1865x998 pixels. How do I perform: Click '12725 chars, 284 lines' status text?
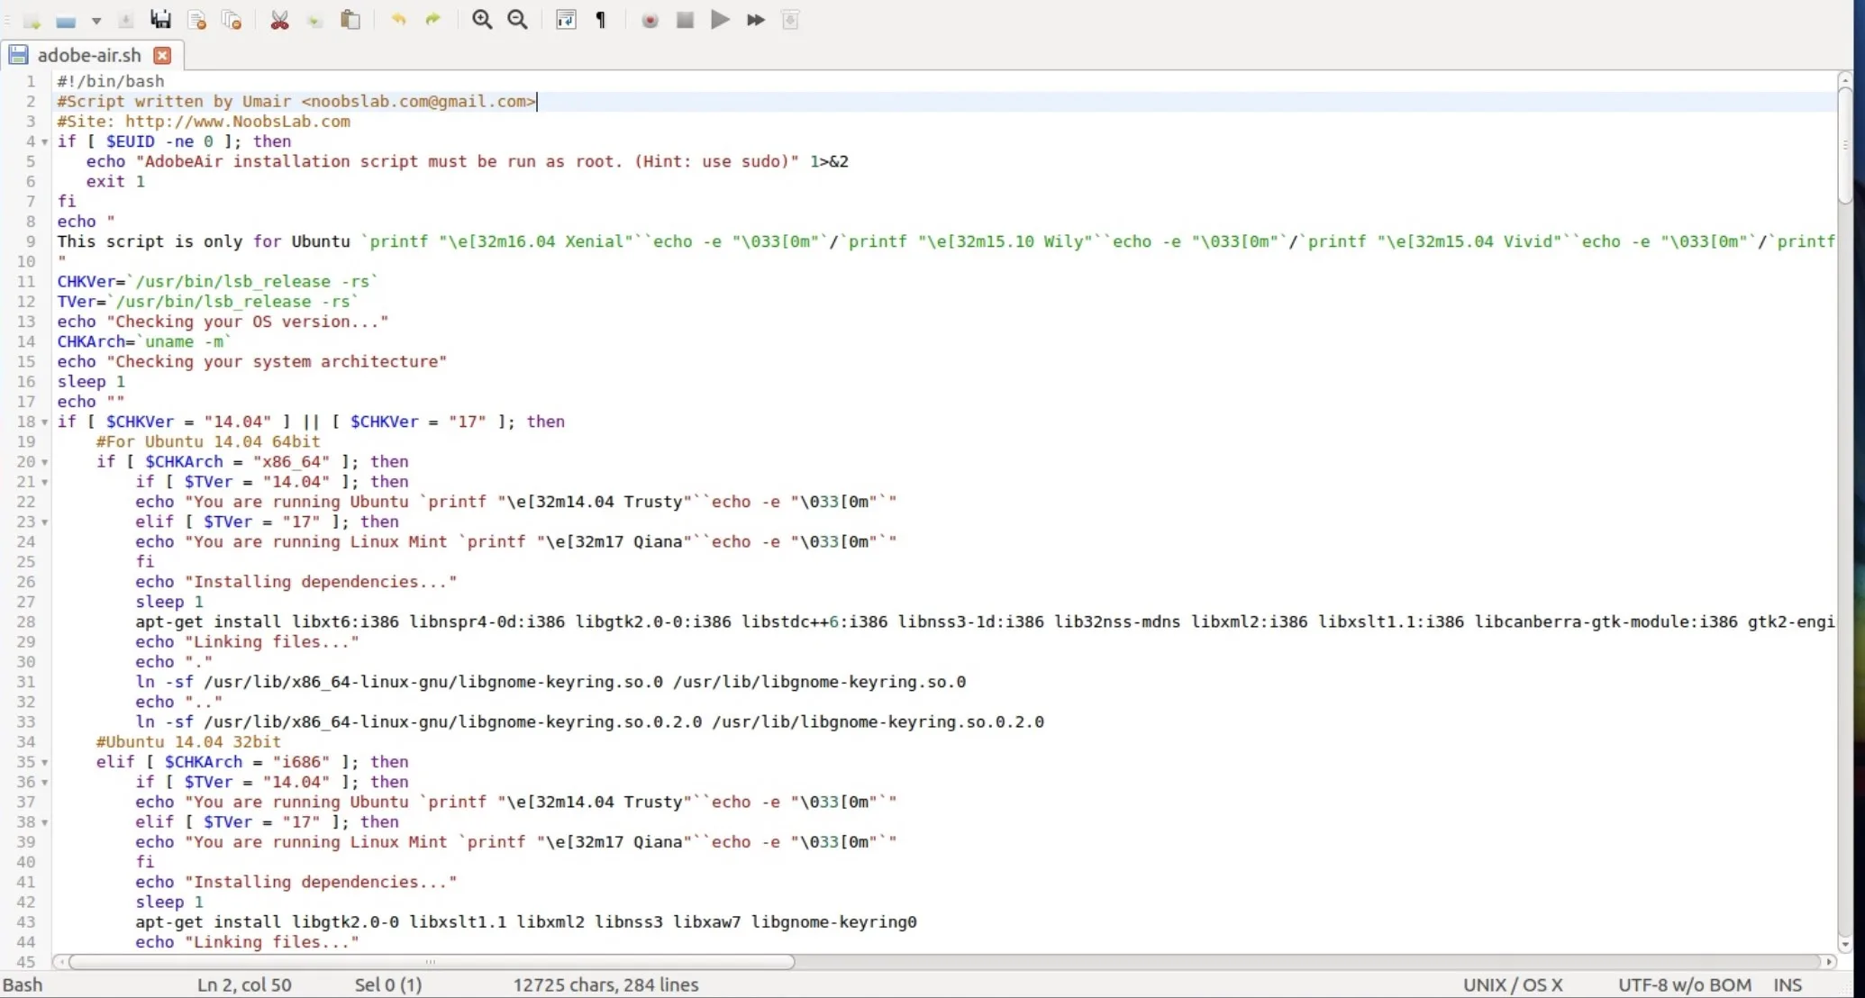point(605,984)
